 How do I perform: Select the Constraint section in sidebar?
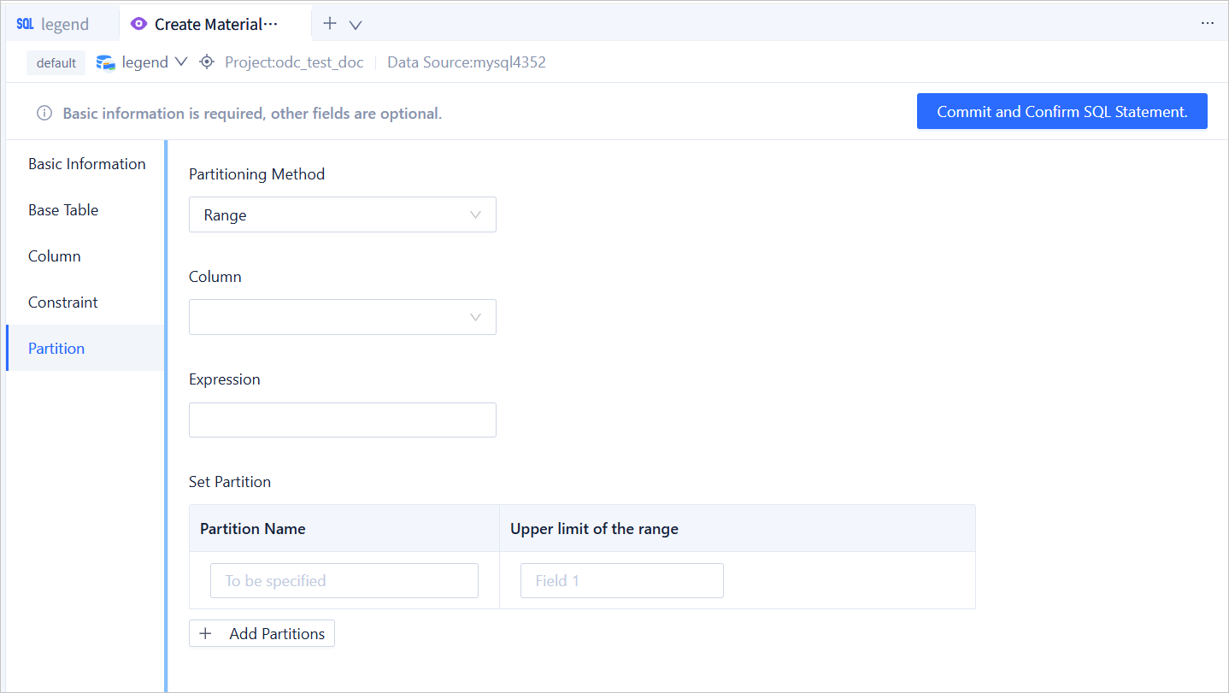point(63,302)
